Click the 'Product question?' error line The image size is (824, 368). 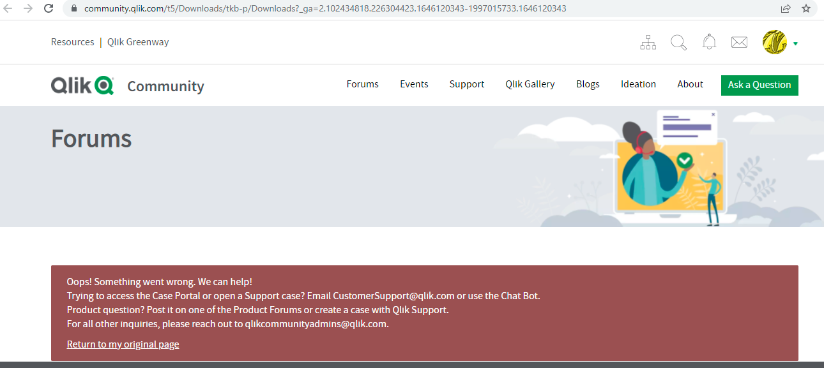(258, 310)
